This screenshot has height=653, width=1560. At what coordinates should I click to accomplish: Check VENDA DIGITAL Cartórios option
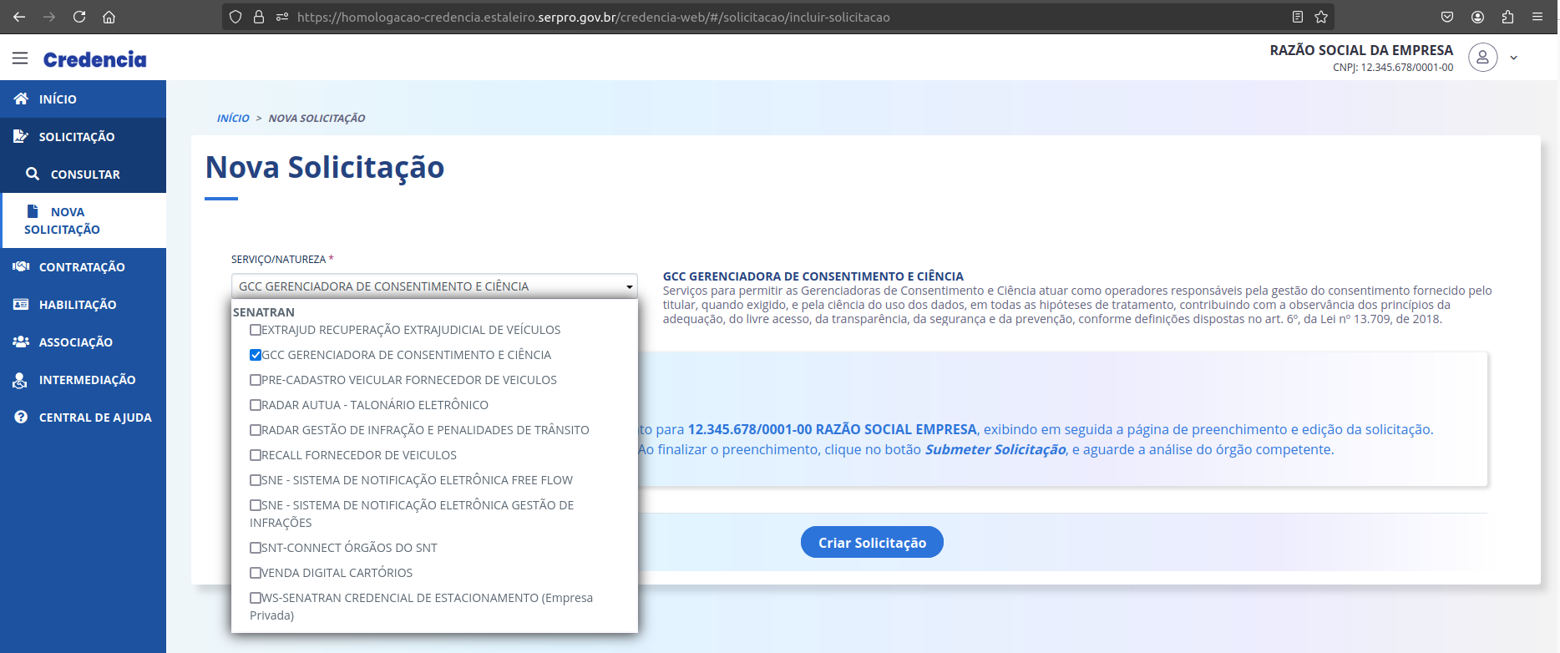click(x=256, y=573)
